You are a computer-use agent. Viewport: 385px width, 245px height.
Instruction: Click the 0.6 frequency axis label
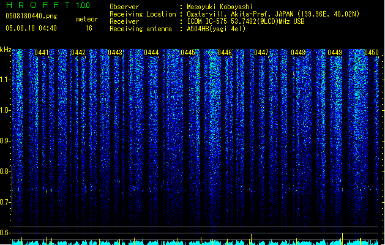[x=5, y=233]
